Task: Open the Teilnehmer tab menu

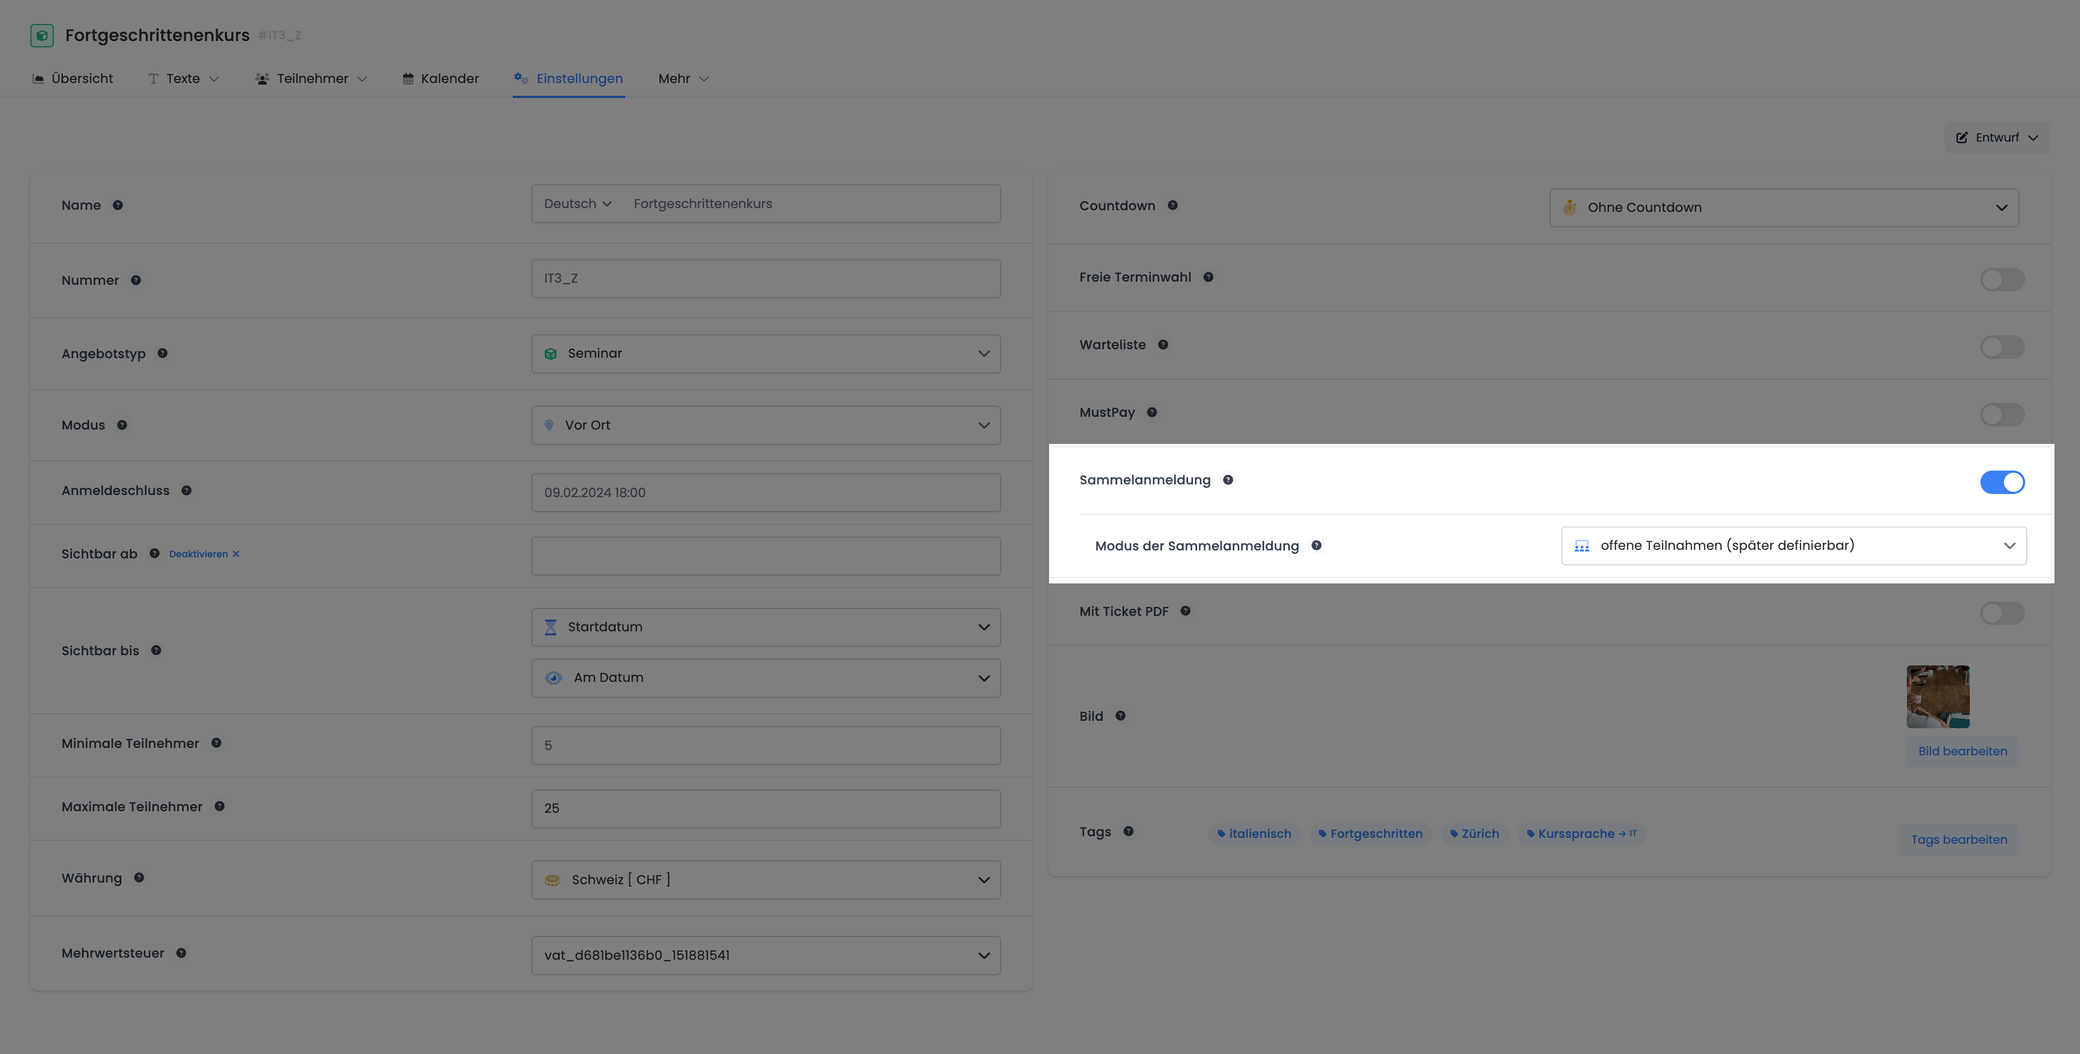Action: [x=312, y=79]
